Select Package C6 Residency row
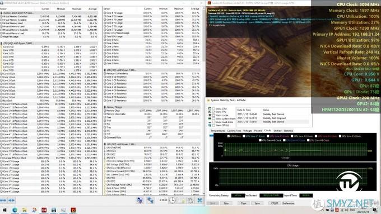The height and width of the screenshot is (214, 381). click(x=152, y=73)
